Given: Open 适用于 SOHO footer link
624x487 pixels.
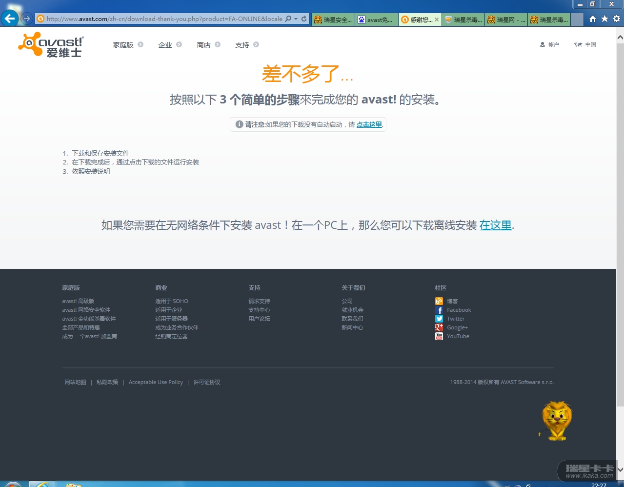Looking at the screenshot, I should click(x=172, y=301).
